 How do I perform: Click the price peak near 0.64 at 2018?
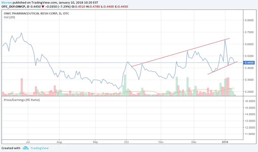(225, 40)
